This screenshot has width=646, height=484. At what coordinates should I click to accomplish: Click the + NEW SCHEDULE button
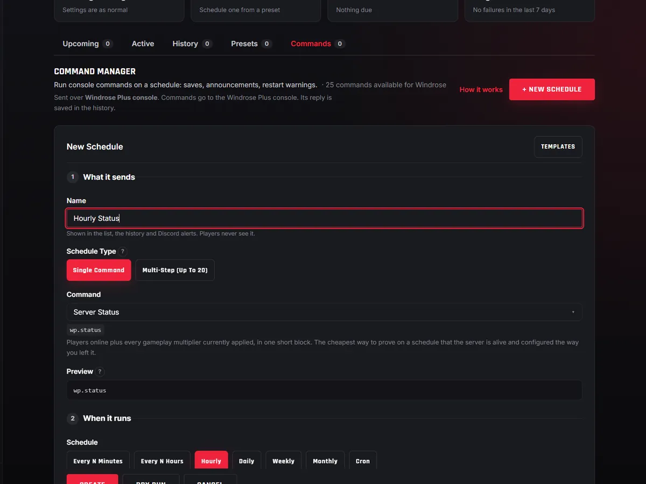click(x=552, y=89)
